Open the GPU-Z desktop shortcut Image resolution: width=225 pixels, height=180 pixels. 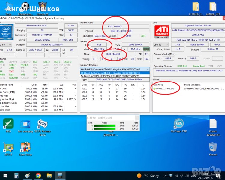point(8,149)
